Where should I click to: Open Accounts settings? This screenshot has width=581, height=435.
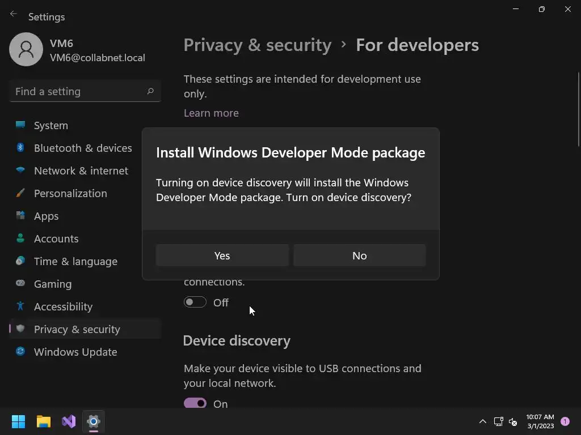(x=56, y=238)
